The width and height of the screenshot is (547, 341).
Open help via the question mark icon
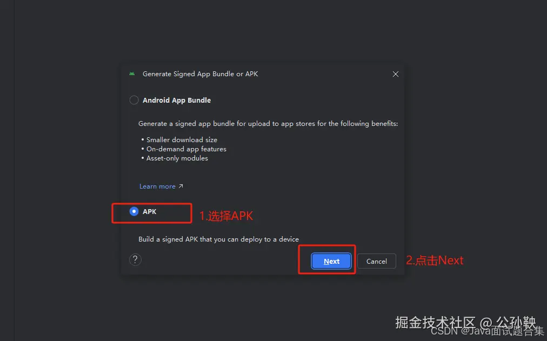[x=135, y=260]
